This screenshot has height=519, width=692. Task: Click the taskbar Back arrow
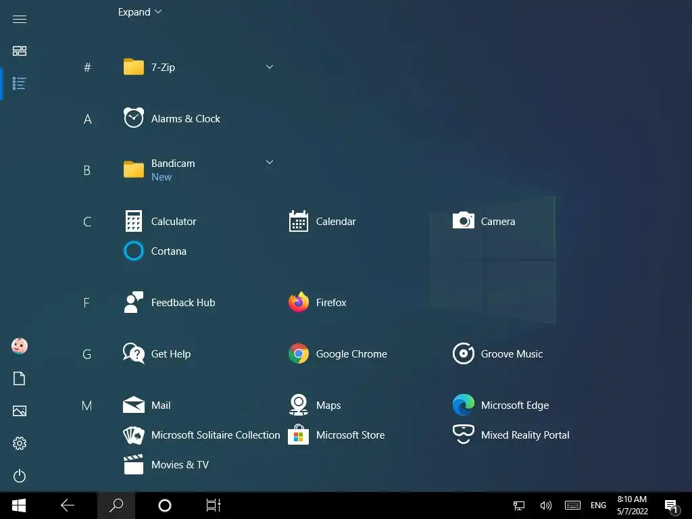pyautogui.click(x=68, y=505)
